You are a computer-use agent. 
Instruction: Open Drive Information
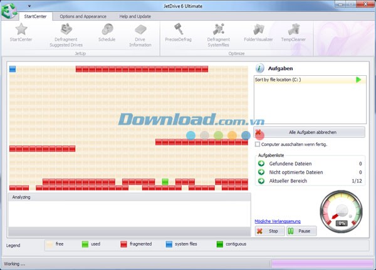pyautogui.click(x=140, y=29)
